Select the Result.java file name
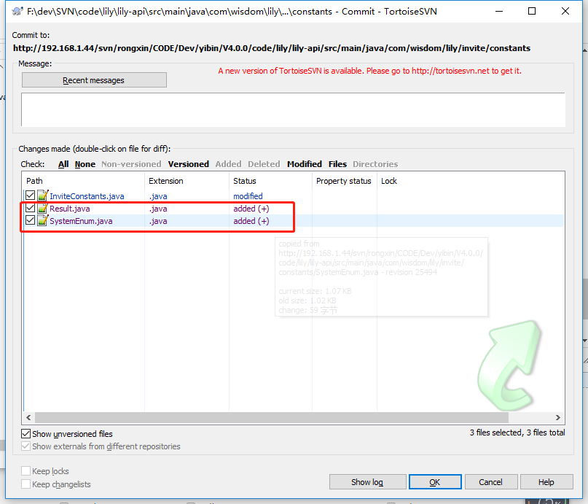588x504 pixels. tap(70, 209)
